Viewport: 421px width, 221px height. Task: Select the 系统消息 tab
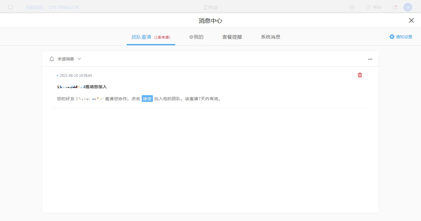[270, 37]
